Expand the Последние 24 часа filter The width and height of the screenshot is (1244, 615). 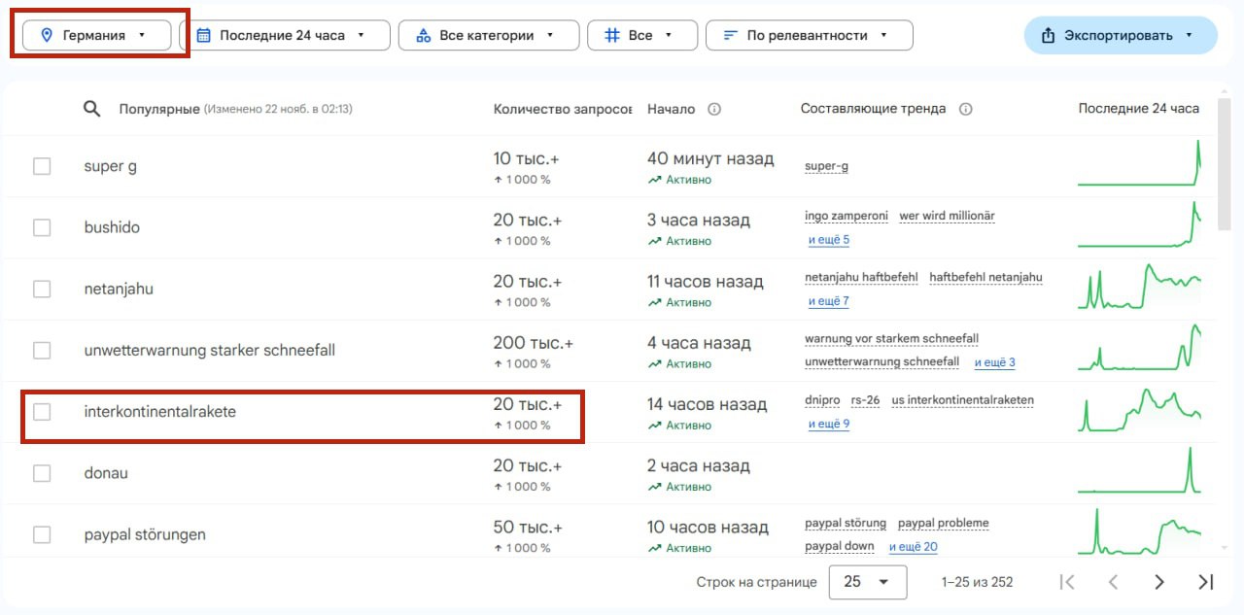(x=284, y=35)
